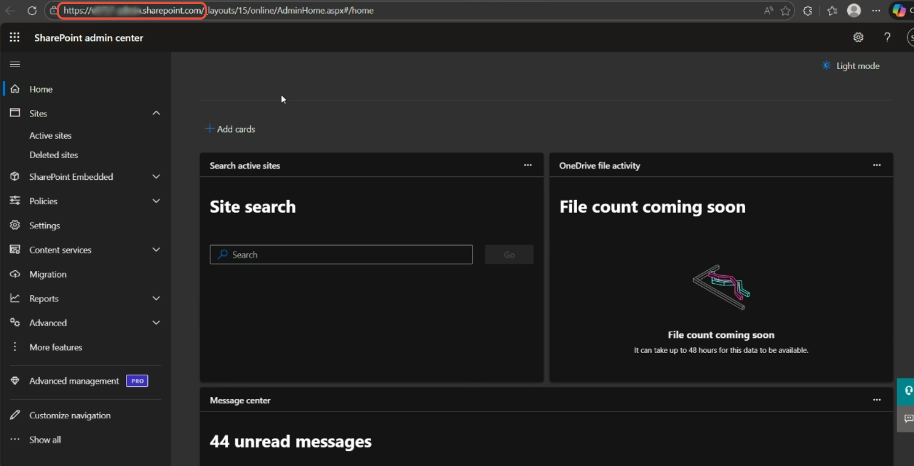Click the read aloud icon in address bar
Viewport: 914px width, 466px height.
768,11
